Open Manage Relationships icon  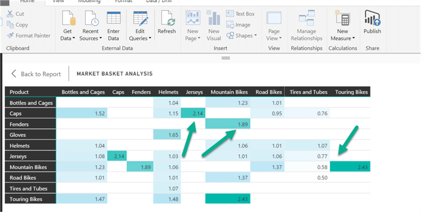pos(306,18)
